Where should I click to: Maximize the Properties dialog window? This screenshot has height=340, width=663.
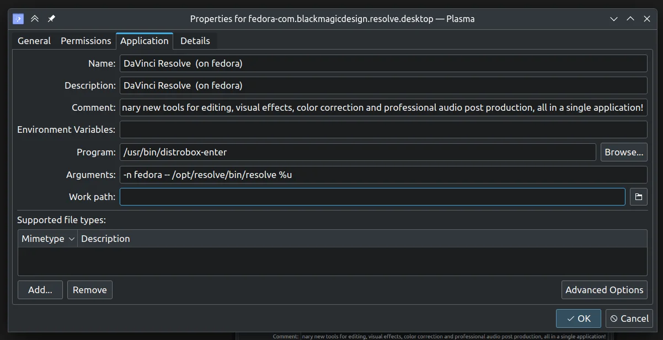[630, 19]
